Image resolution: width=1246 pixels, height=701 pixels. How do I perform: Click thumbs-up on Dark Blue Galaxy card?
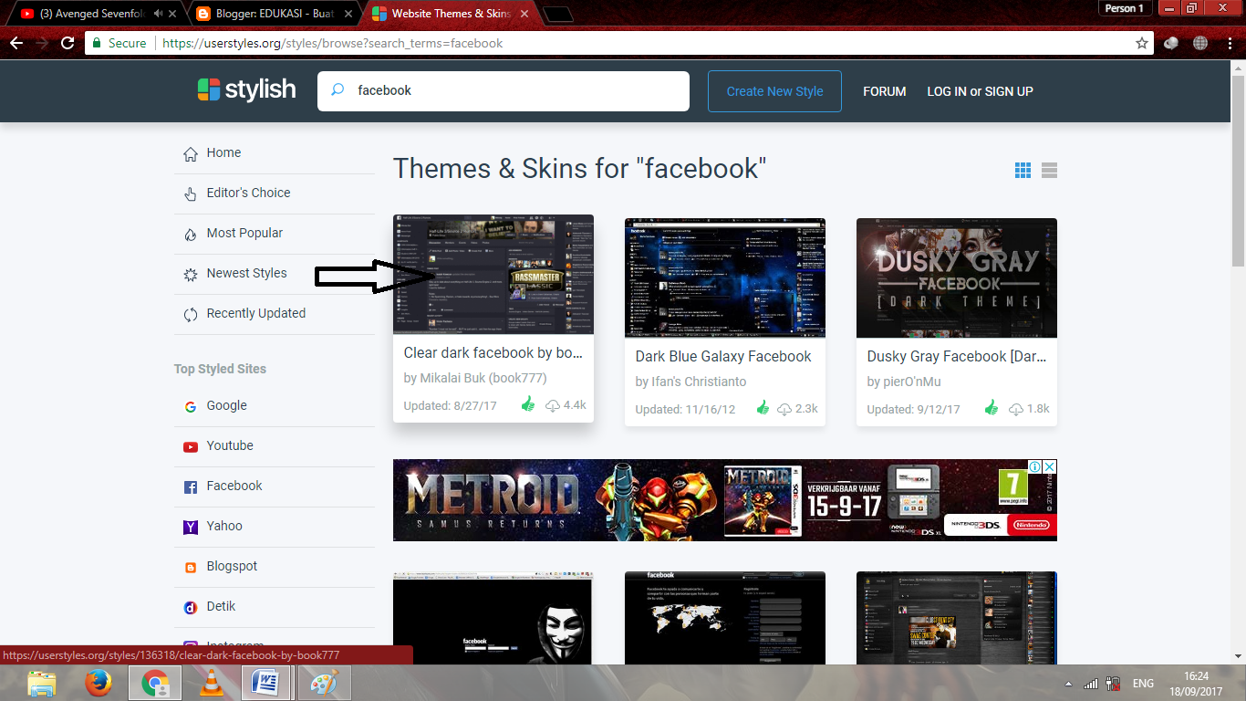763,408
